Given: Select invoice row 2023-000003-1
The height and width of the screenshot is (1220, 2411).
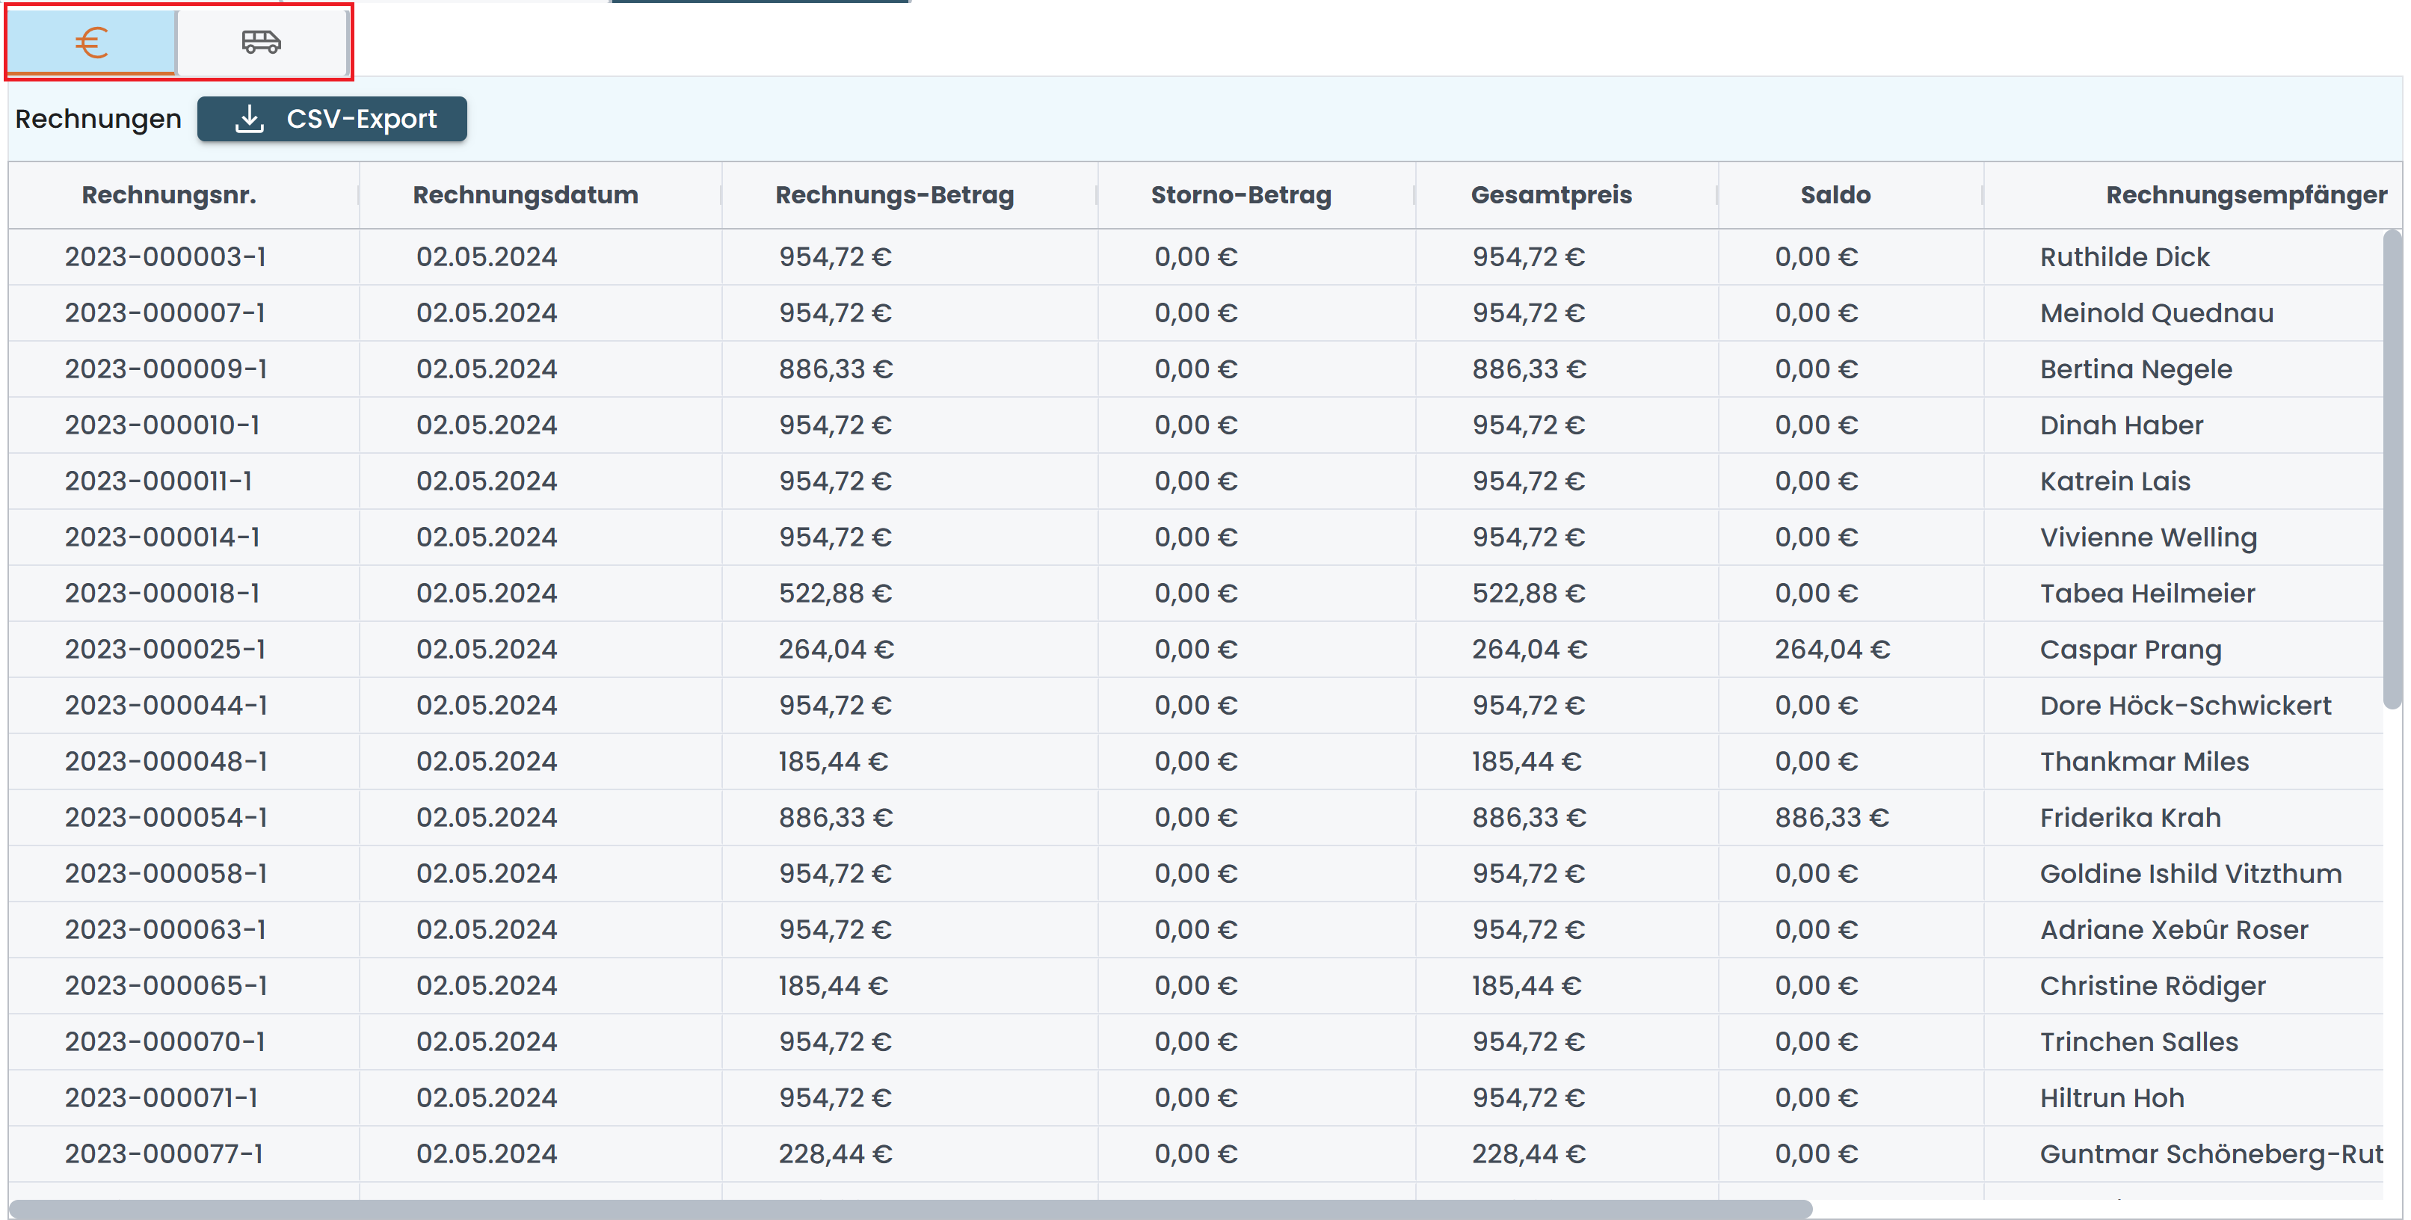Looking at the screenshot, I should 166,256.
